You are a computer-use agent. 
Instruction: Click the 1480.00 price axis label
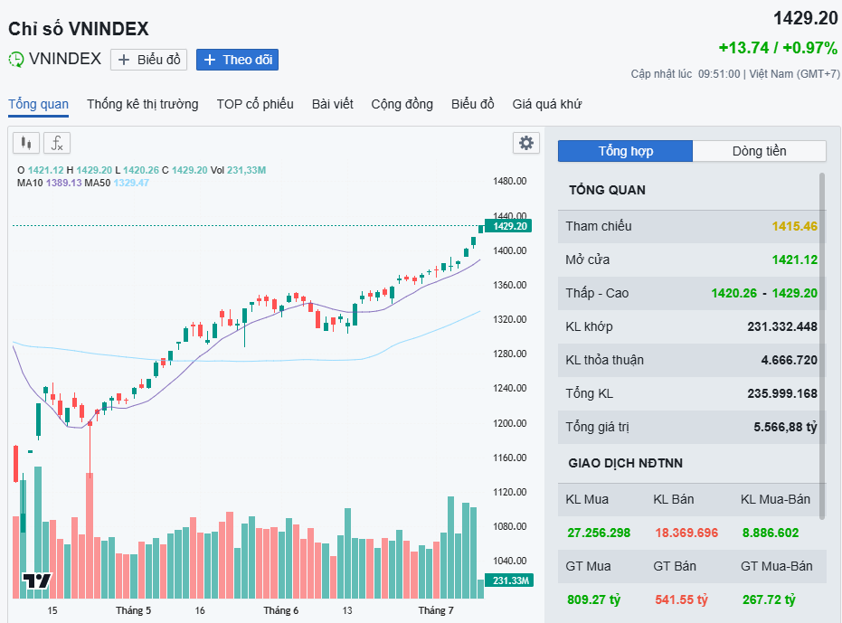(509, 181)
